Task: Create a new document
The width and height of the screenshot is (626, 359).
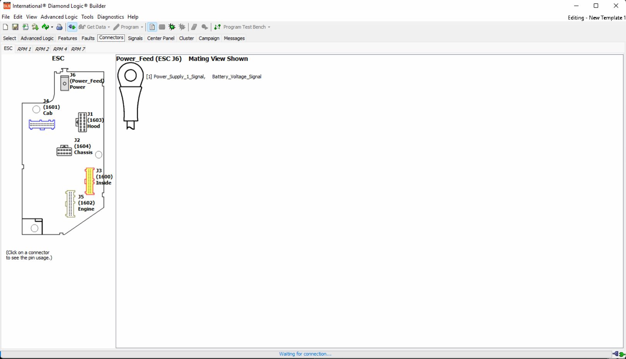Action: point(5,27)
